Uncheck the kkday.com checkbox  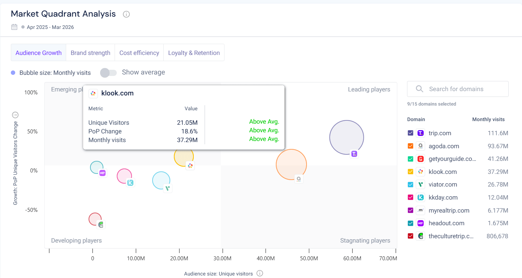[x=410, y=197]
